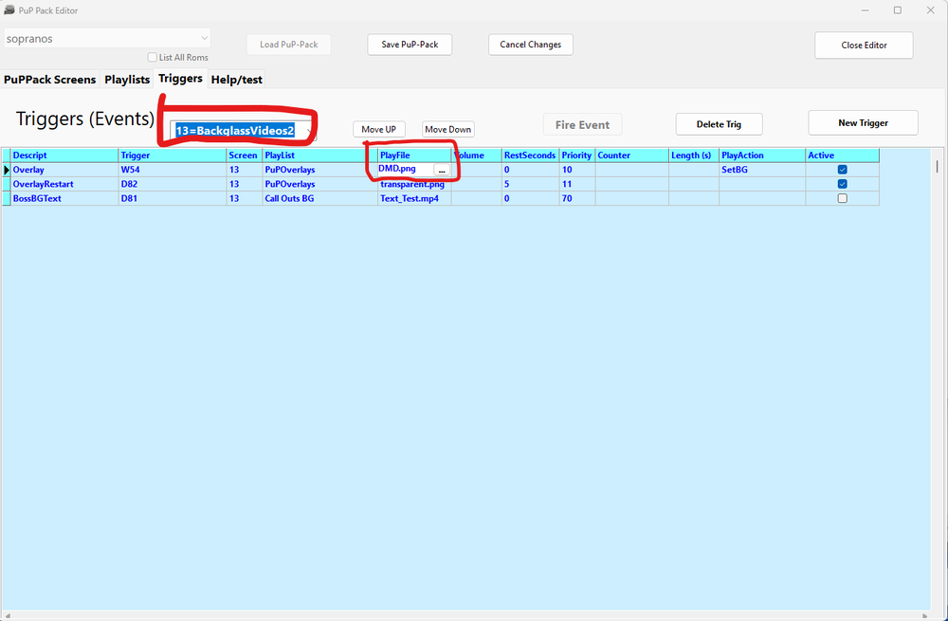Screen dimensions: 948x621
Task: Select the BossBGText description cell
Action: coord(64,198)
